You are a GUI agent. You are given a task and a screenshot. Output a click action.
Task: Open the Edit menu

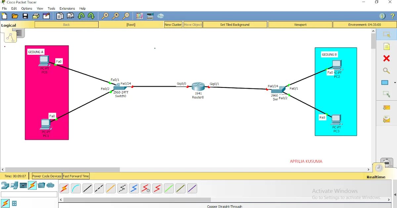[14, 8]
